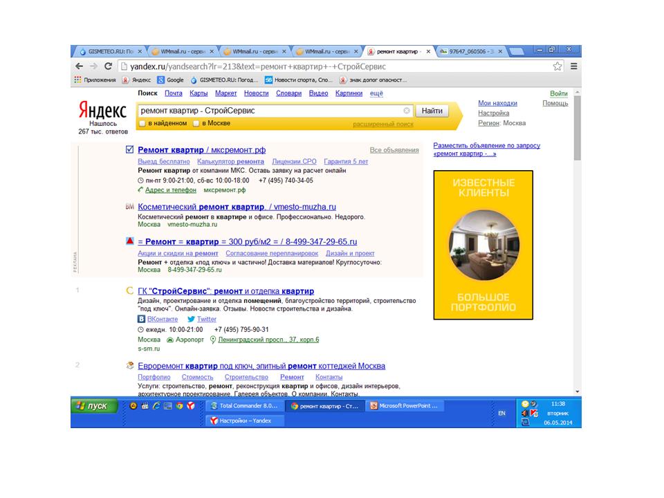The height and width of the screenshot is (498, 664).
Task: Open the Chrome menu hamburger icon
Action: tap(574, 66)
